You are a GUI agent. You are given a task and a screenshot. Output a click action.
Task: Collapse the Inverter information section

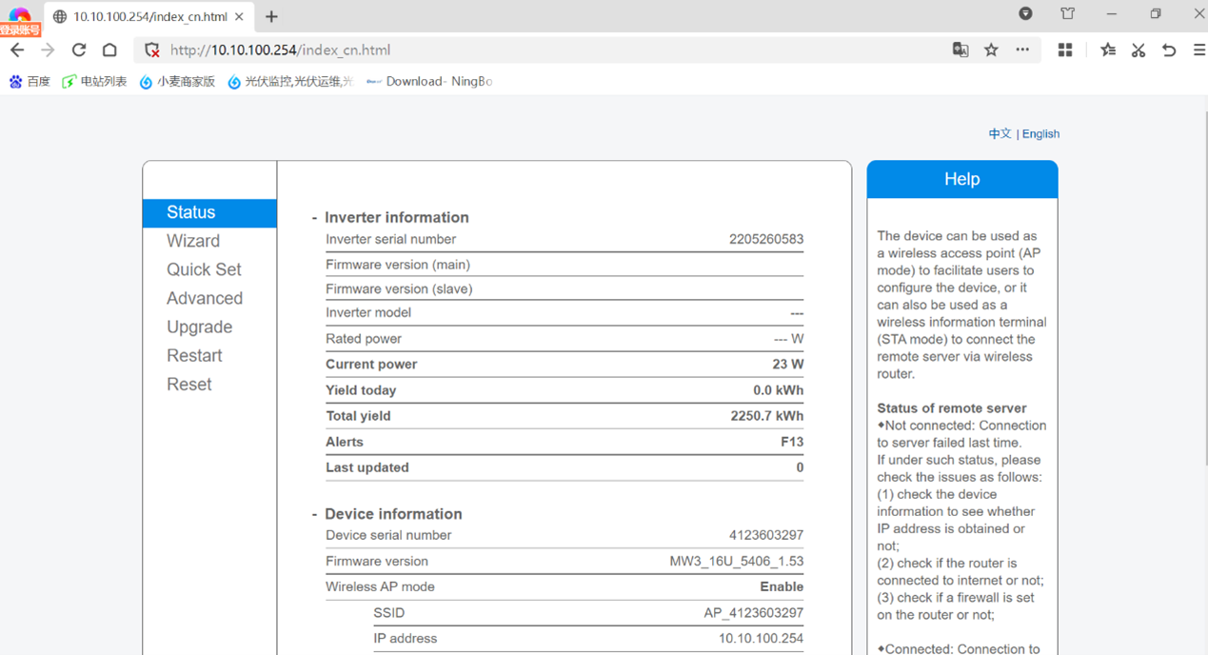tap(314, 218)
